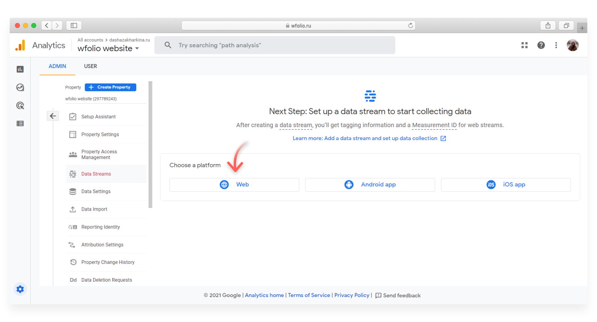Choose the Web platform button
Image resolution: width=597 pixels, height=322 pixels.
(x=234, y=184)
